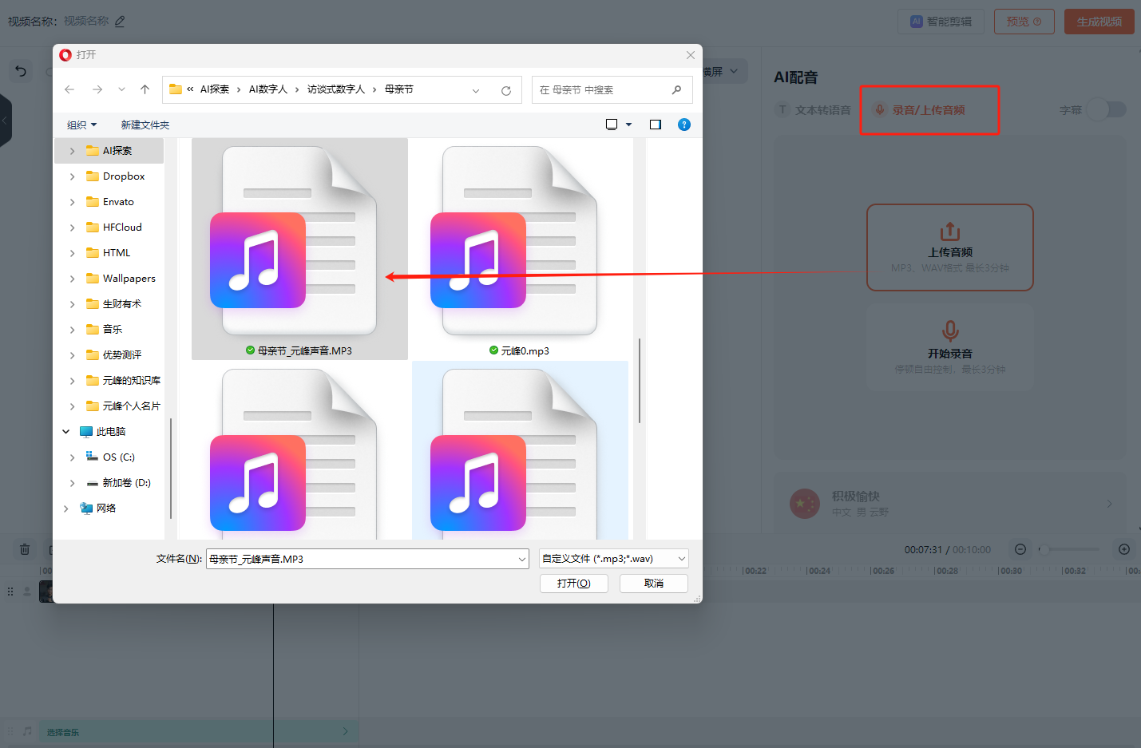Click the 智能剪辑 button
Image resolution: width=1141 pixels, height=748 pixels.
click(941, 22)
